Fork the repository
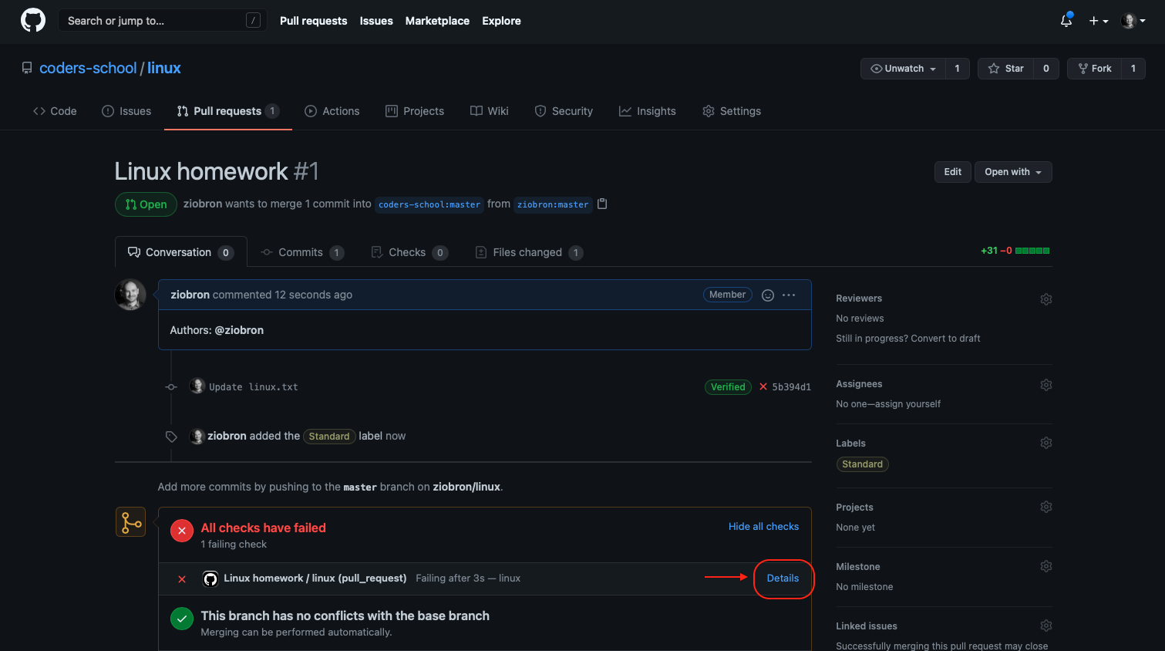 click(1094, 69)
